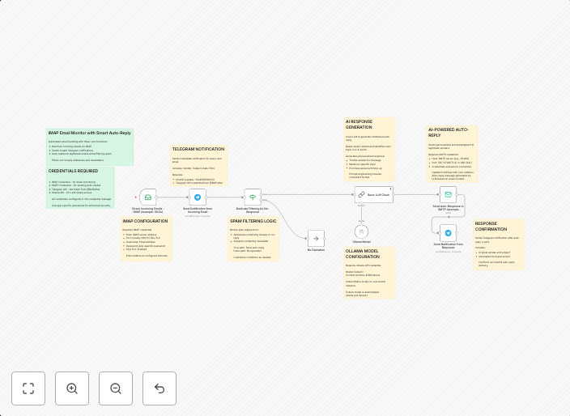
Task: Click the zoom to fit button
Action: (28, 388)
